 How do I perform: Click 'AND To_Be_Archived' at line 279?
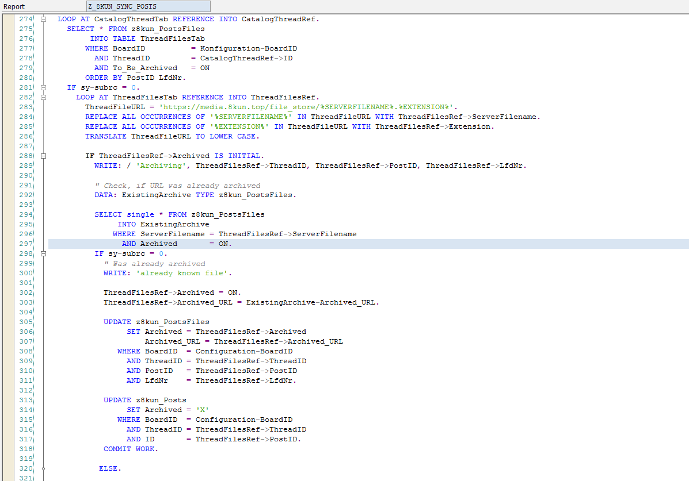click(136, 68)
